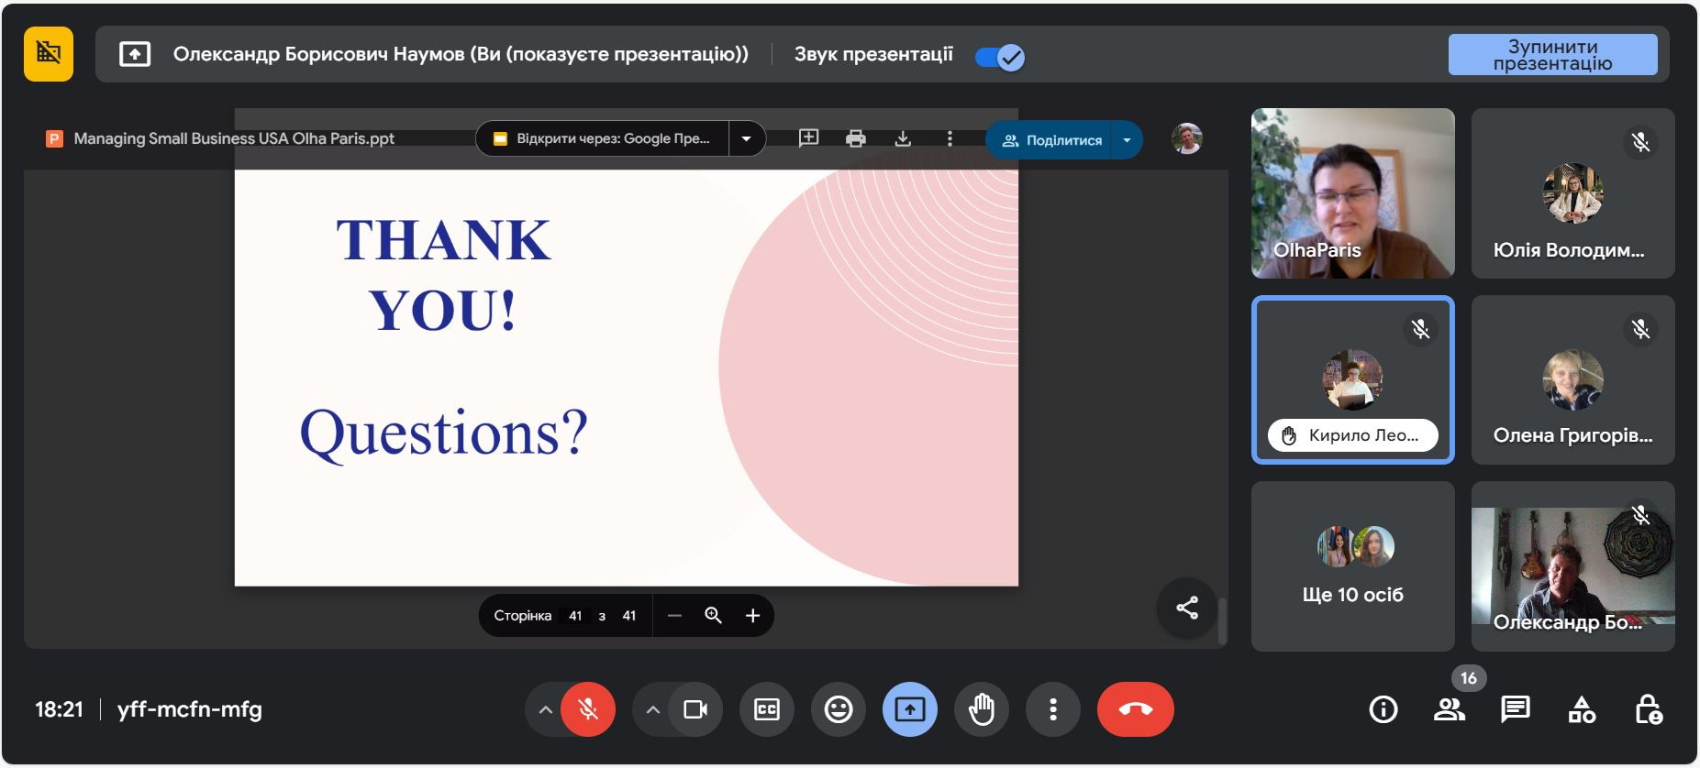Image resolution: width=1700 pixels, height=768 pixels.
Task: Open the chat panel icon
Action: point(1515,709)
